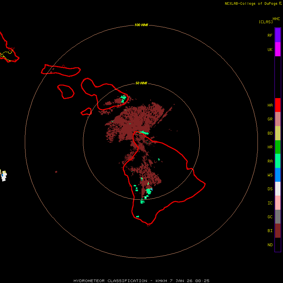
Task: Click the brown BI biological swatch
Action: (x=278, y=231)
